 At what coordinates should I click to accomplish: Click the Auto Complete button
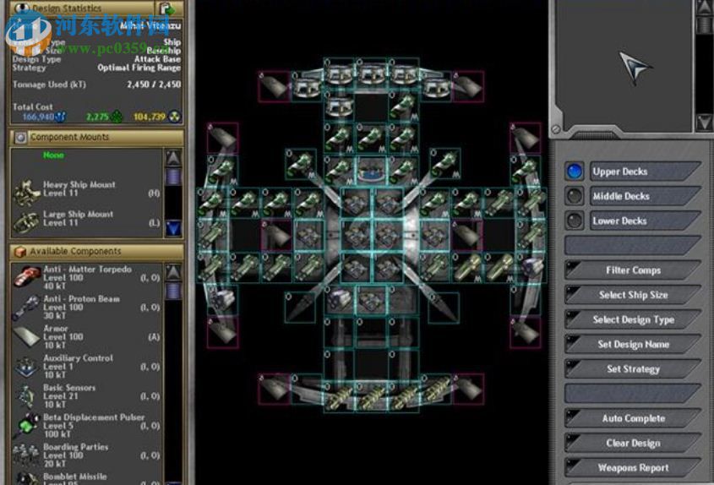[x=633, y=418]
